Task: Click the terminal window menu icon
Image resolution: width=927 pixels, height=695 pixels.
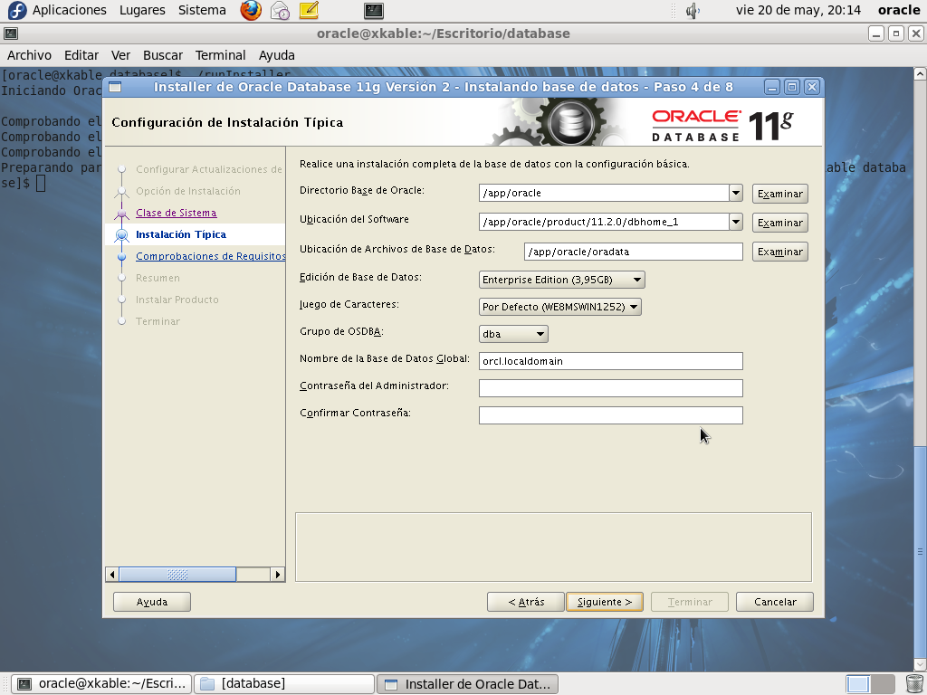Action: pyautogui.click(x=11, y=33)
